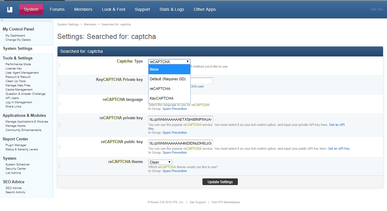Focus the reCAPTCHA public key field
The height and width of the screenshot is (211, 387).
tap(181, 143)
